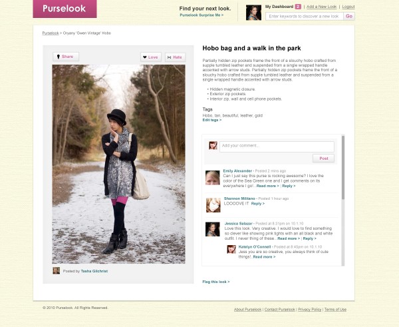Screen dimensions: 399x327
Task: Expand Emily Alexander's comment with Read more
Action: tap(267, 186)
